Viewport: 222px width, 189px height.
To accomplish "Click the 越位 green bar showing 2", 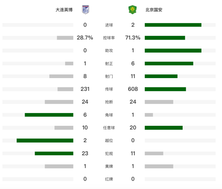I will pyautogui.click(x=45, y=141).
